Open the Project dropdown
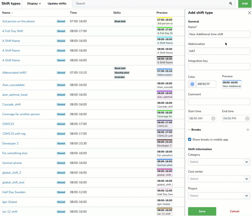 (219, 196)
